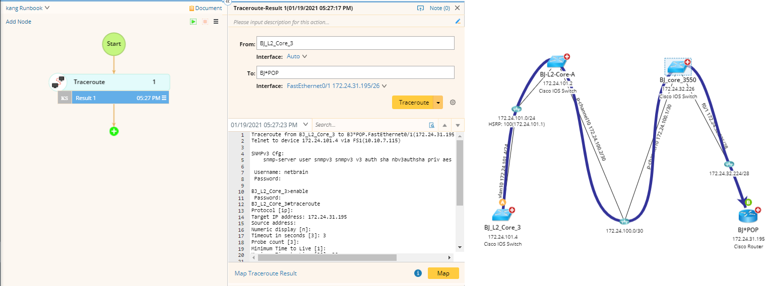Click the To device input field

pyautogui.click(x=355, y=72)
